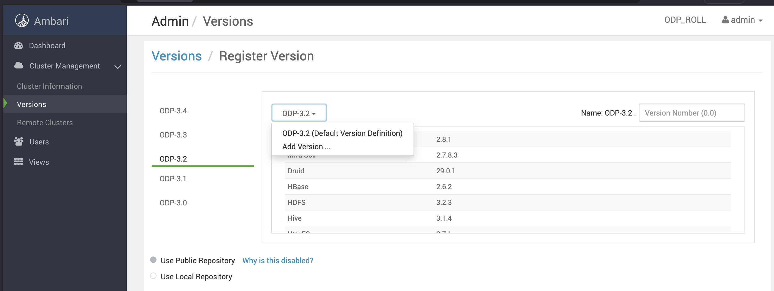The width and height of the screenshot is (774, 291).
Task: Click the Admin text in the header
Action: pyautogui.click(x=170, y=21)
